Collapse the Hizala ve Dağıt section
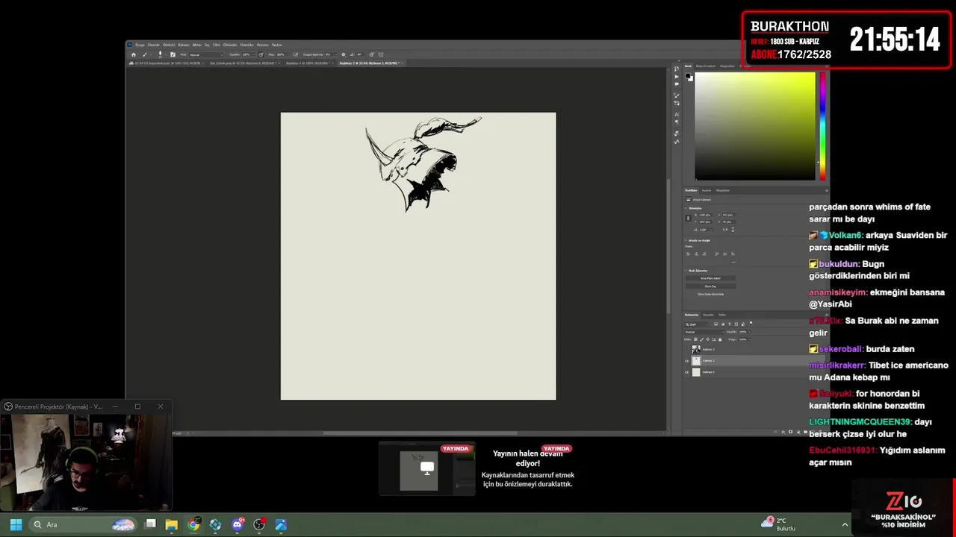Viewport: 956px width, 537px height. point(686,240)
